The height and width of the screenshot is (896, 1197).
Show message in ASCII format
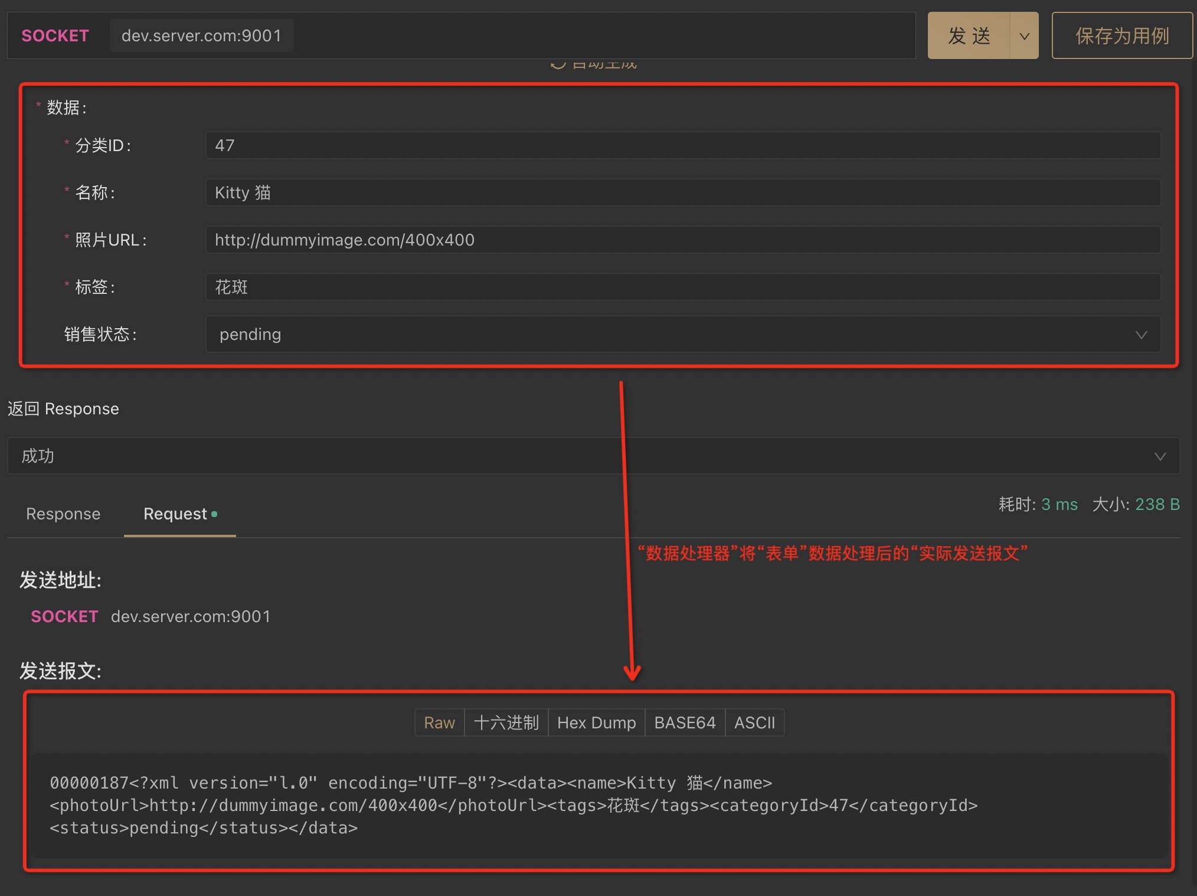pos(754,722)
